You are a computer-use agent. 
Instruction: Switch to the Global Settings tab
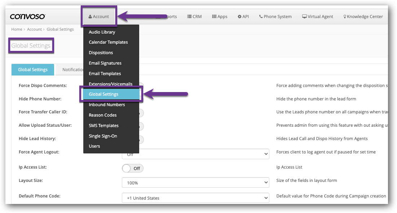(33, 70)
